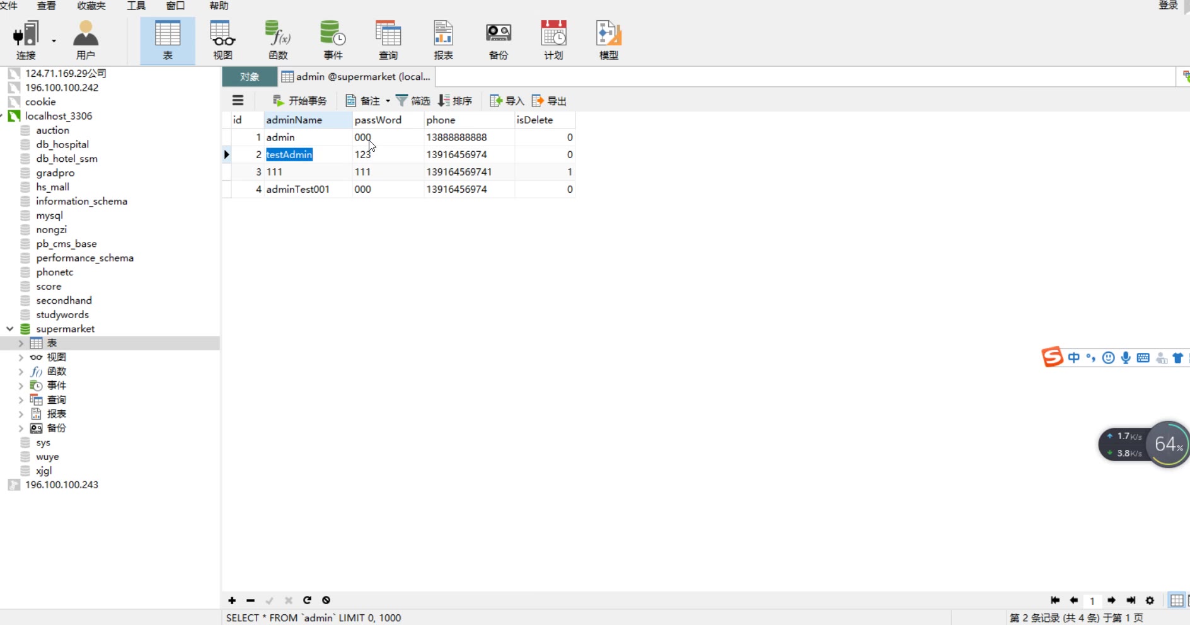The width and height of the screenshot is (1190, 625).
Task: Open the 报表 reports toolbar icon
Action: click(443, 41)
